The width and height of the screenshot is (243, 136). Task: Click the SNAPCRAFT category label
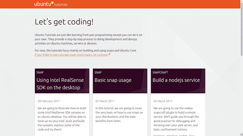coord(160,73)
